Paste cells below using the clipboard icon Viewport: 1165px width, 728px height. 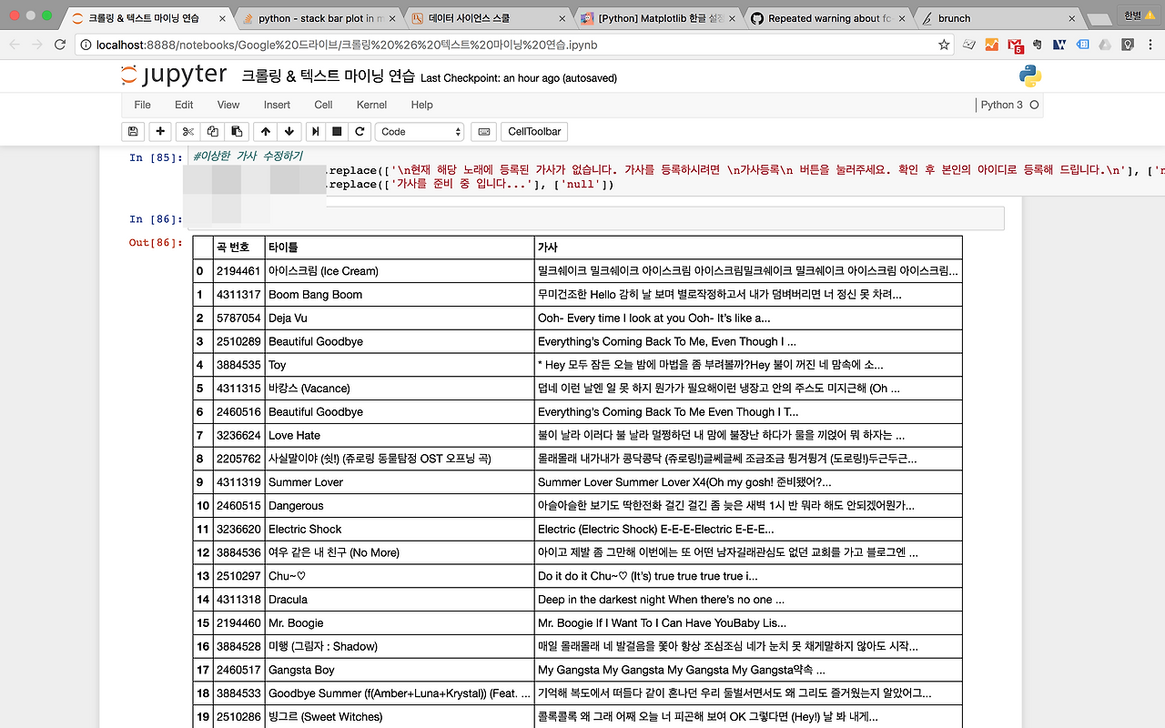coord(237,132)
